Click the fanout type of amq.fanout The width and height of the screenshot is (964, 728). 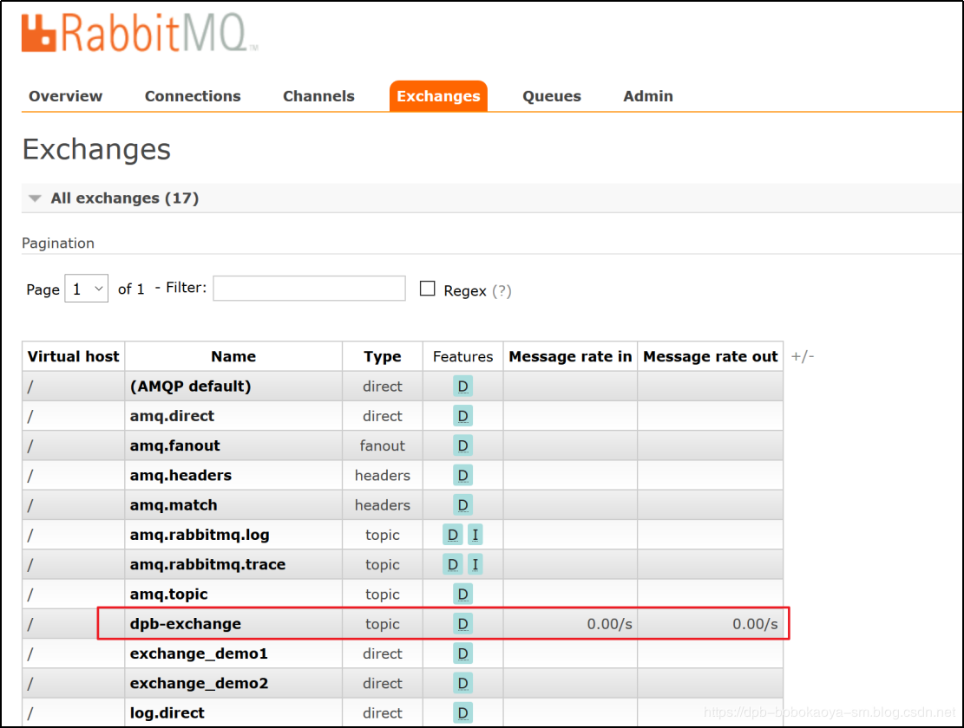[383, 445]
